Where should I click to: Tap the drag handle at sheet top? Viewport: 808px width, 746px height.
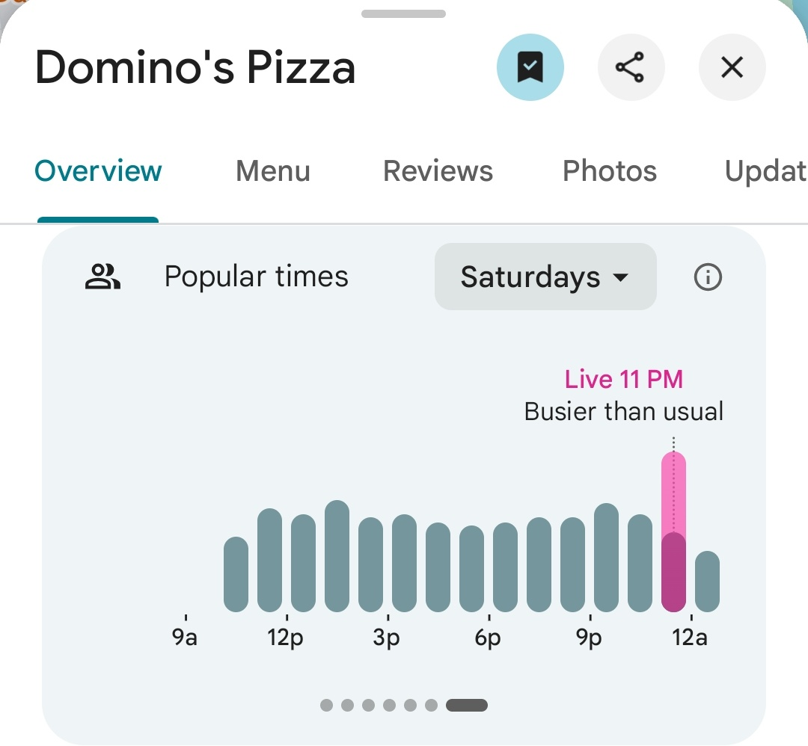tap(403, 13)
